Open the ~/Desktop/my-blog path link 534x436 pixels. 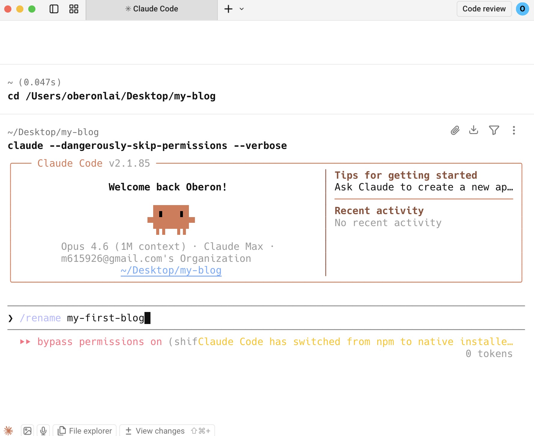tap(171, 270)
